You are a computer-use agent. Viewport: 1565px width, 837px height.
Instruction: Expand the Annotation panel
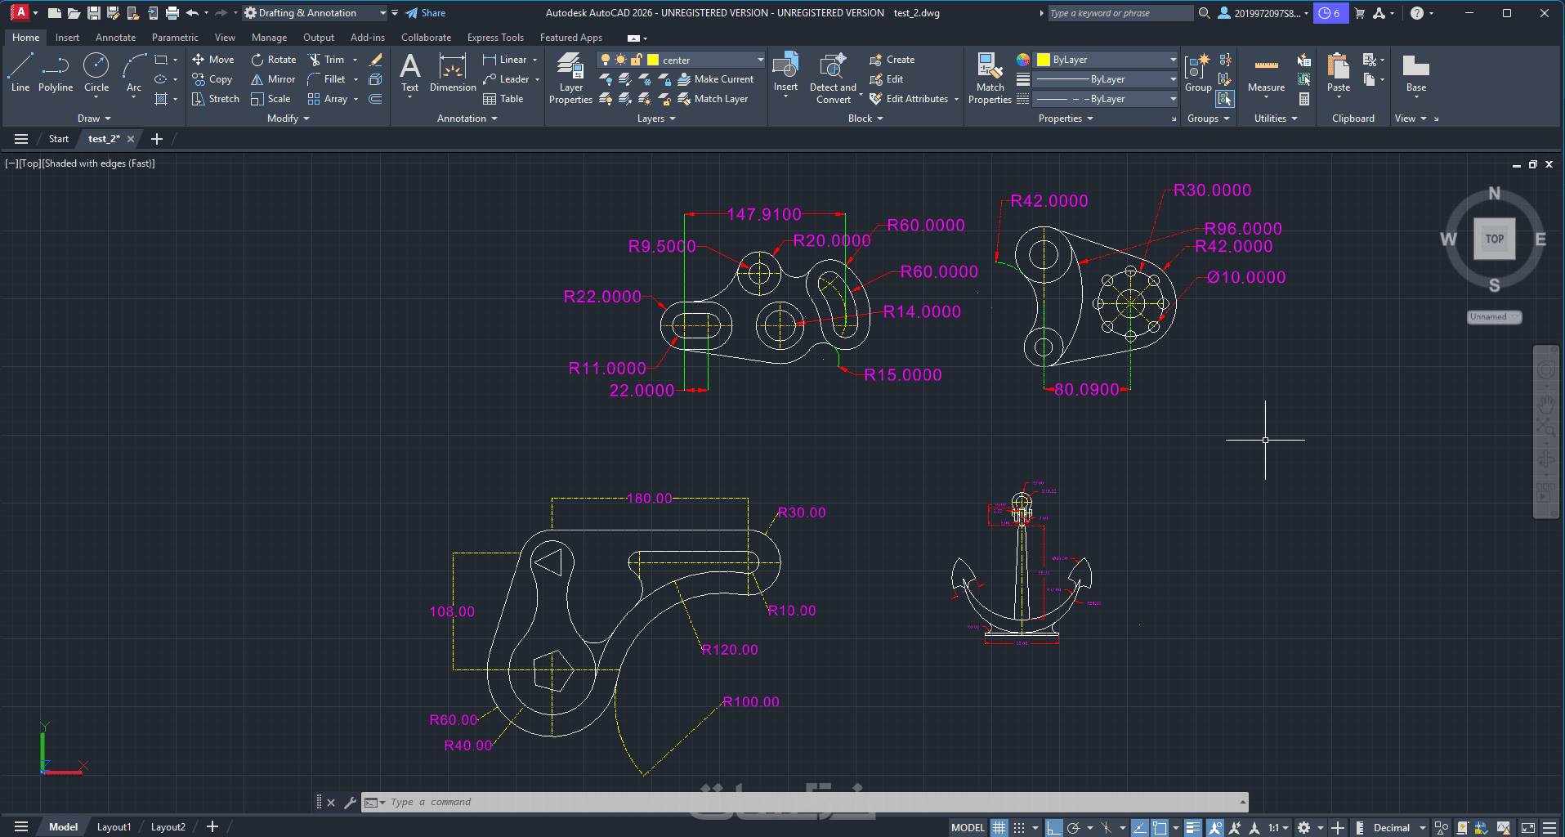coord(467,119)
